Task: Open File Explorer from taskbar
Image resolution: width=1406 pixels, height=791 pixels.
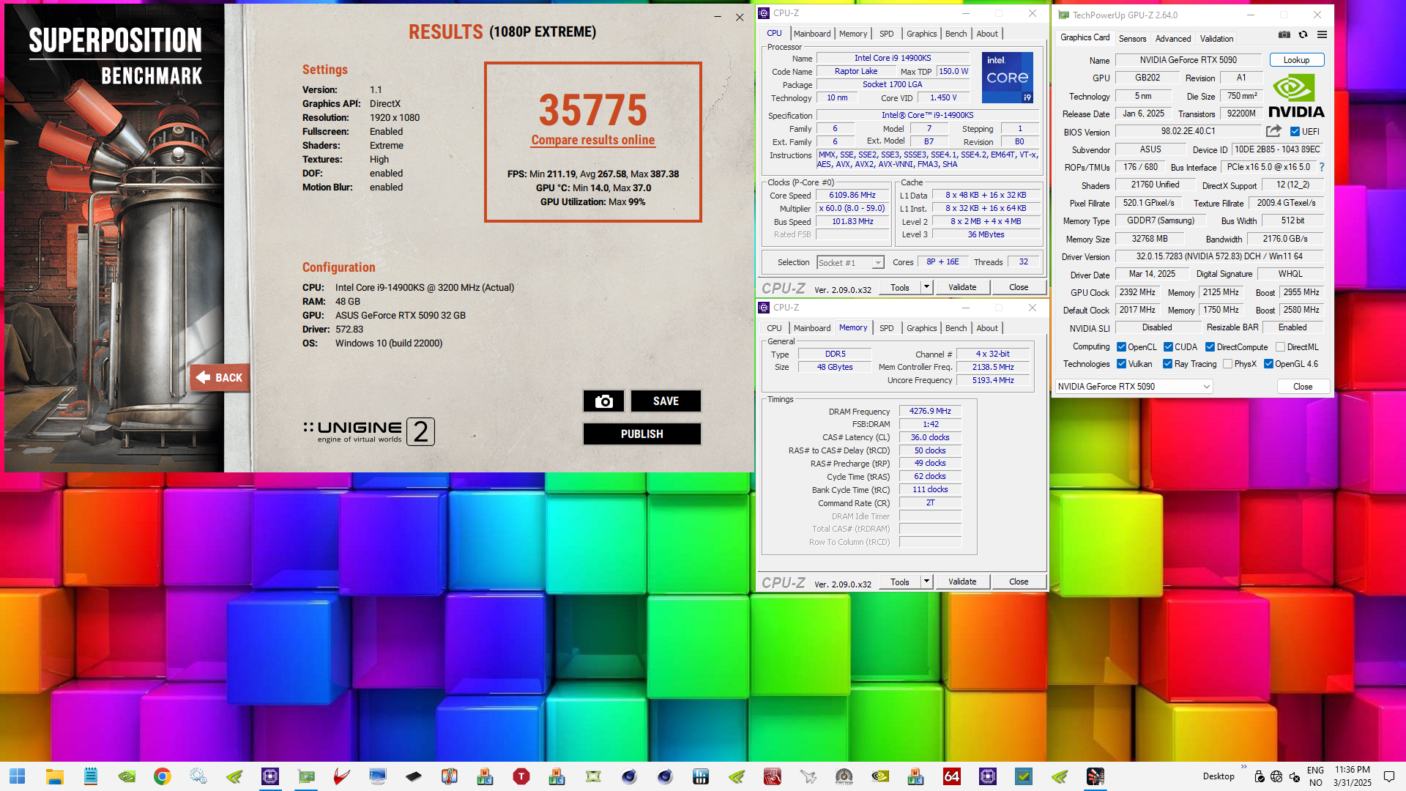Action: click(55, 776)
